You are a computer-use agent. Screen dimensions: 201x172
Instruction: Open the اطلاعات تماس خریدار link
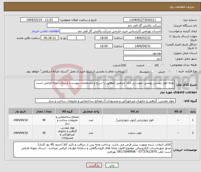tap(45, 31)
